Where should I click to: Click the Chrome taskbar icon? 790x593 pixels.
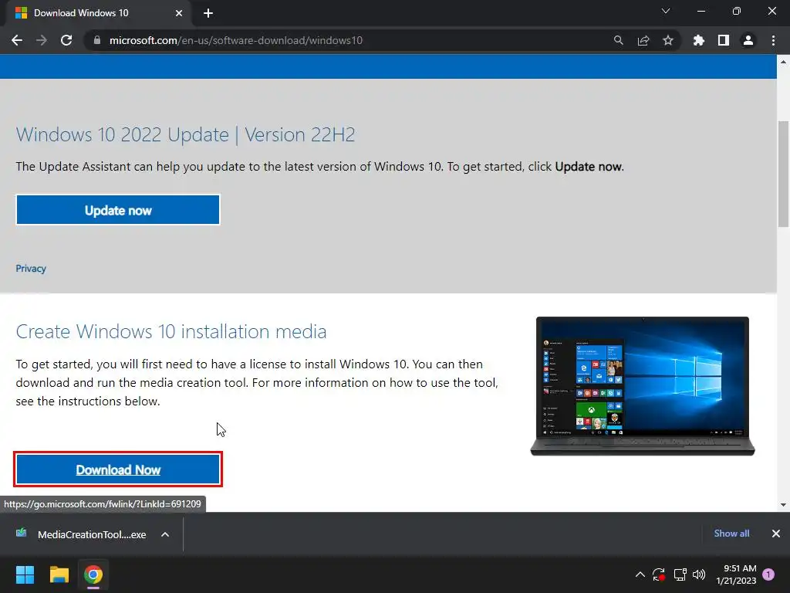click(x=93, y=574)
